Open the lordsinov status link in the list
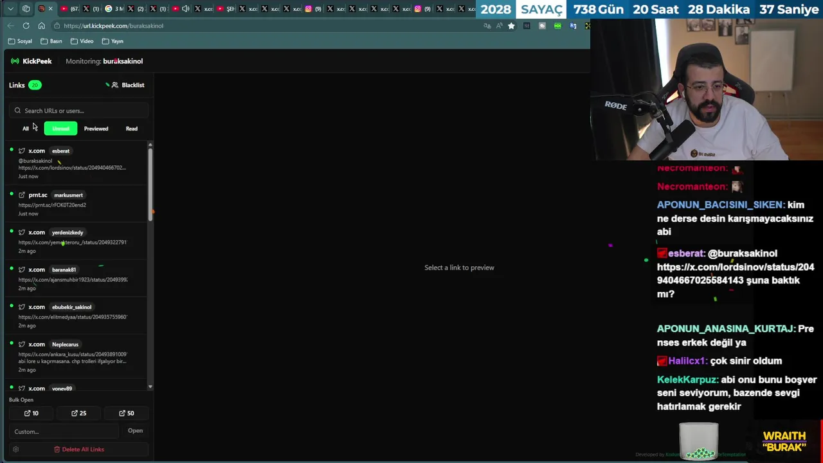Viewport: 823px width, 463px height. coord(72,168)
